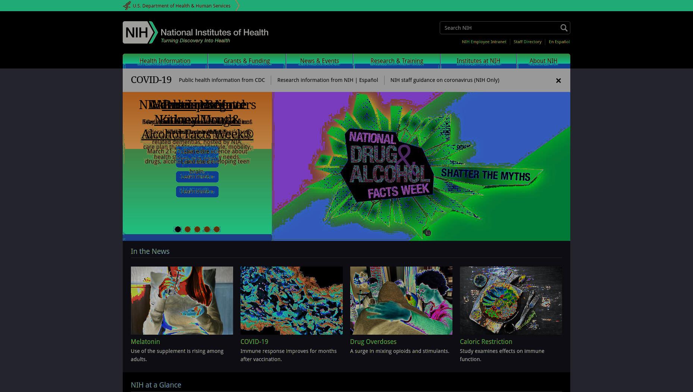
Task: Click text 'Study examines effects on immune function.'
Action: (x=502, y=355)
